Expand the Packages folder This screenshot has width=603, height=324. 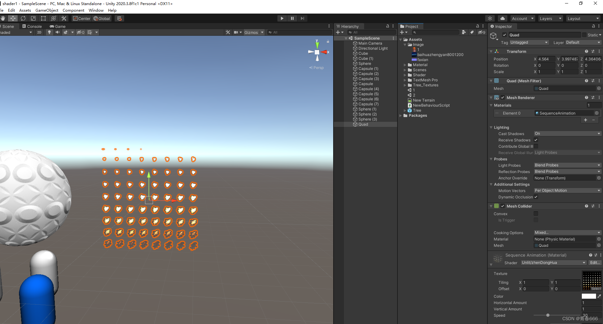pos(401,115)
